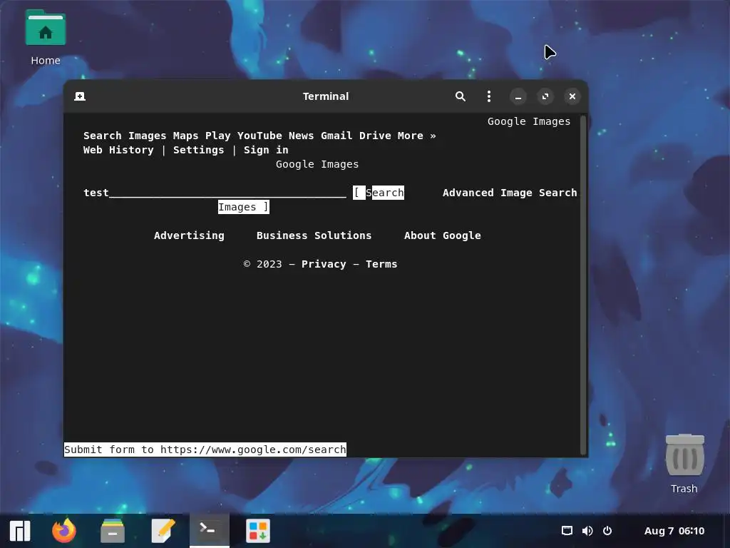Click the Terminal title in the header bar
The height and width of the screenshot is (548, 730).
(326, 96)
